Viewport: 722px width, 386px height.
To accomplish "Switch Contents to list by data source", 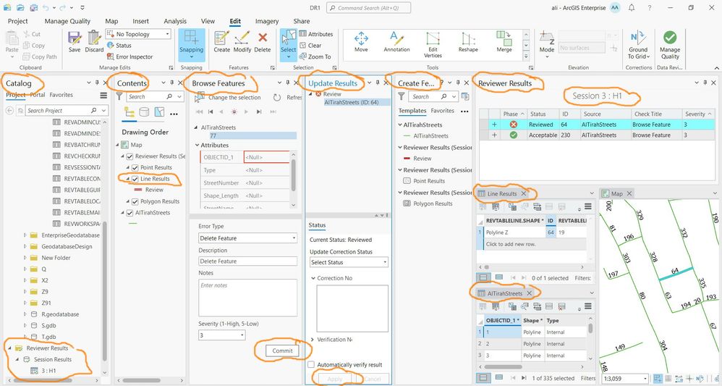I will (144, 112).
